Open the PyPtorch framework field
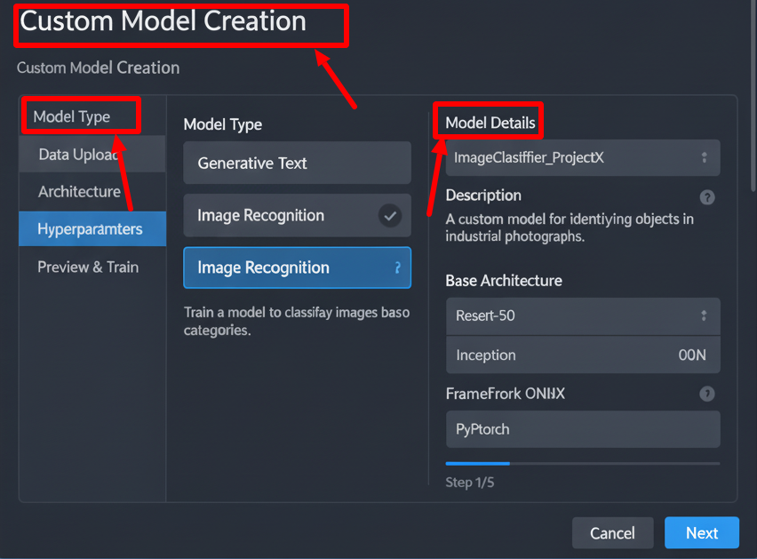This screenshot has height=559, width=757. point(582,429)
